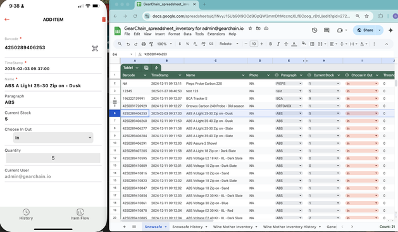Toggle Italic formatting
This screenshot has width=398, height=232.
point(278,44)
